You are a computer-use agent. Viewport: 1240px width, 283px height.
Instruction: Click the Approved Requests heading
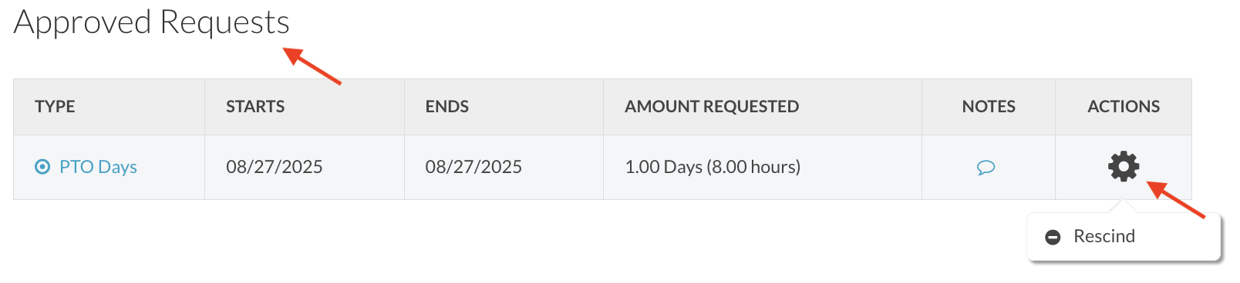tap(152, 22)
